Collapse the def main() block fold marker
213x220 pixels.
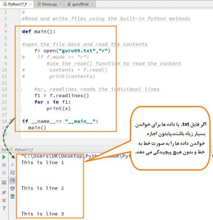click(x=20, y=32)
